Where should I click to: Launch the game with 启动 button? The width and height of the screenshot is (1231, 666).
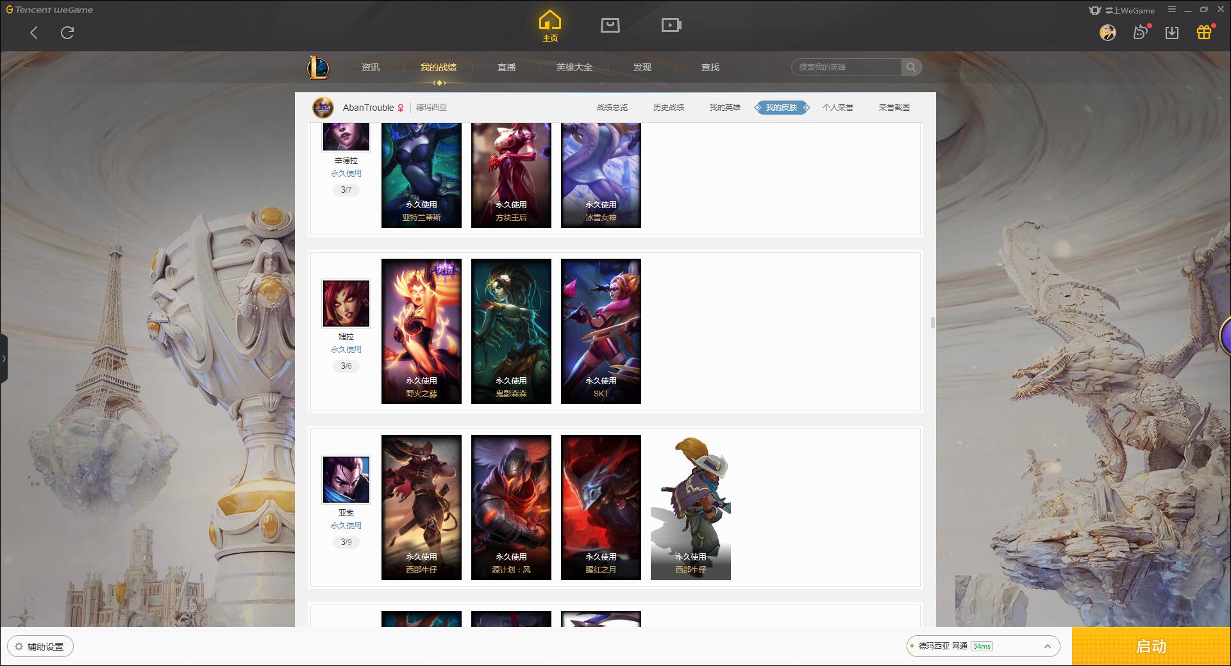(1151, 647)
